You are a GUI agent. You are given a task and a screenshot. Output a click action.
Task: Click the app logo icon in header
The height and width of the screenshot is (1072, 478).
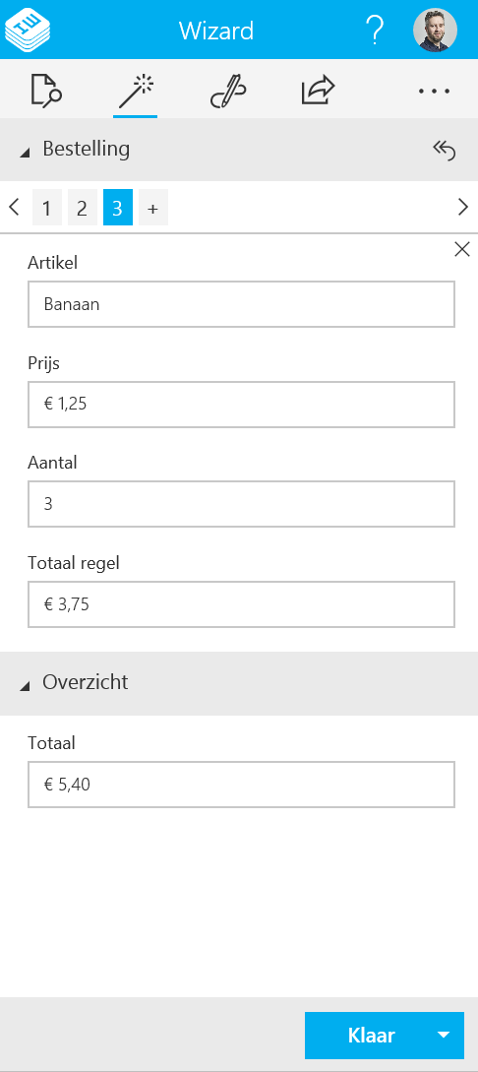[28, 30]
